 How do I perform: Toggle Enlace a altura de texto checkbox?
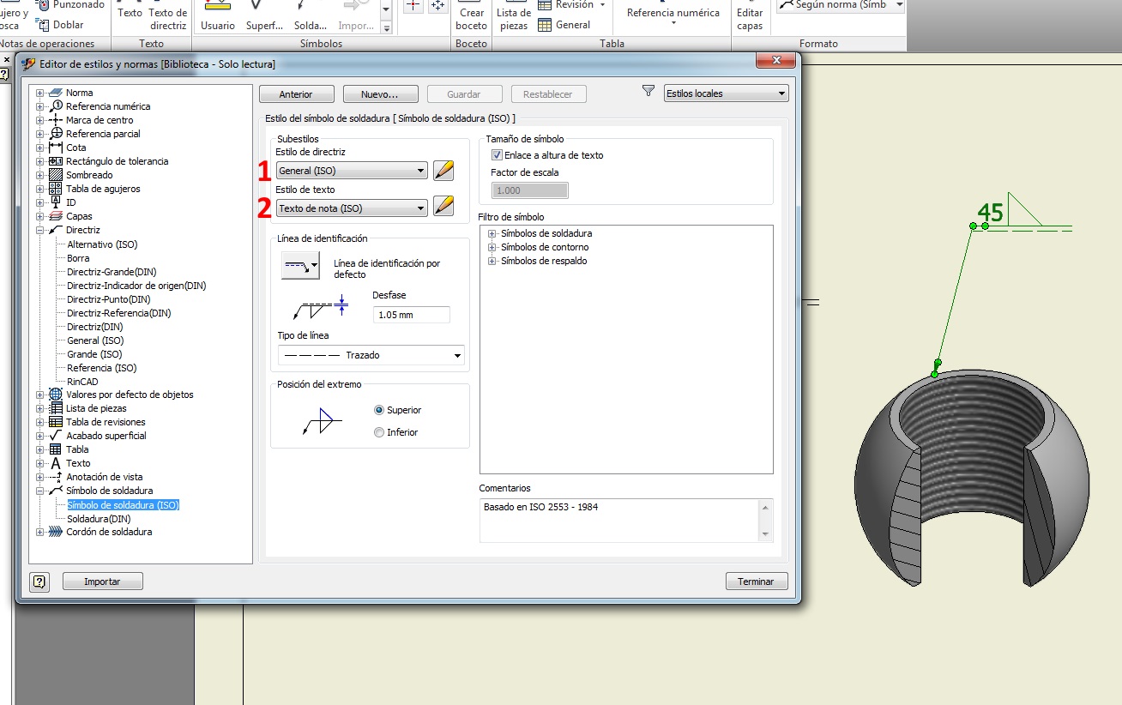point(497,155)
